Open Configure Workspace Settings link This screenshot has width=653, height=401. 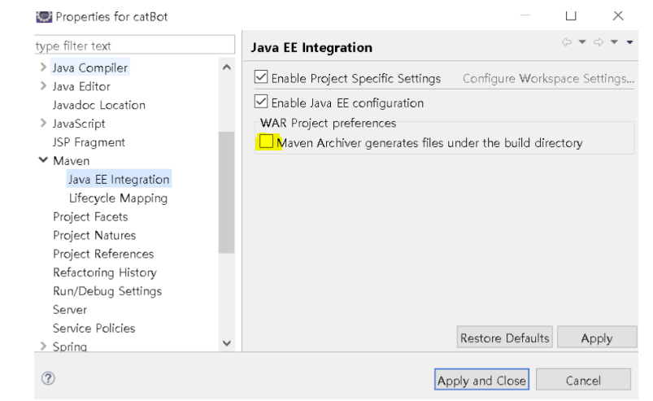tap(547, 79)
